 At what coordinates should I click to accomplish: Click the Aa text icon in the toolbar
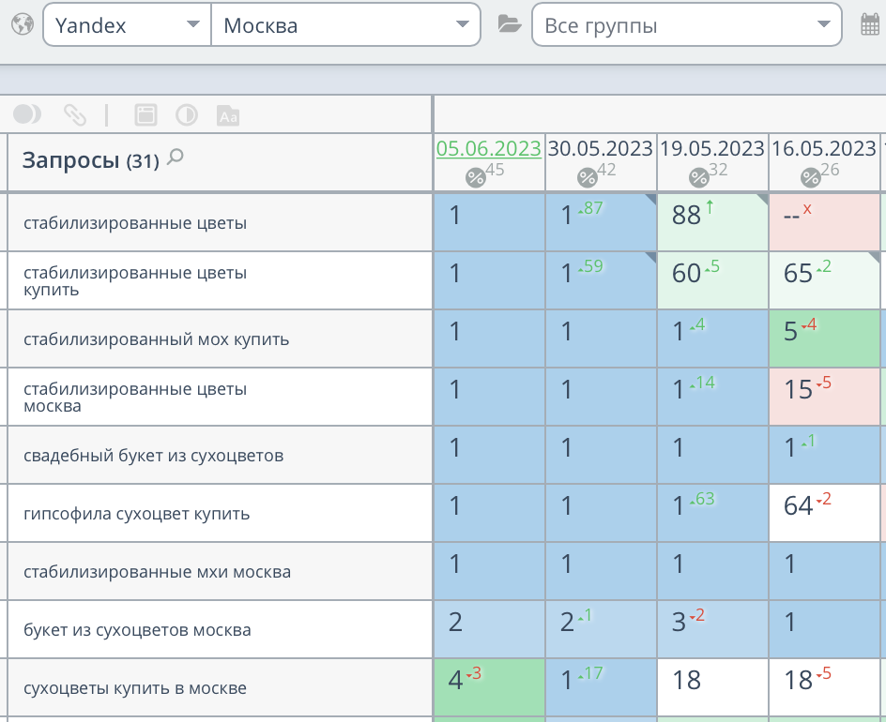tap(228, 115)
